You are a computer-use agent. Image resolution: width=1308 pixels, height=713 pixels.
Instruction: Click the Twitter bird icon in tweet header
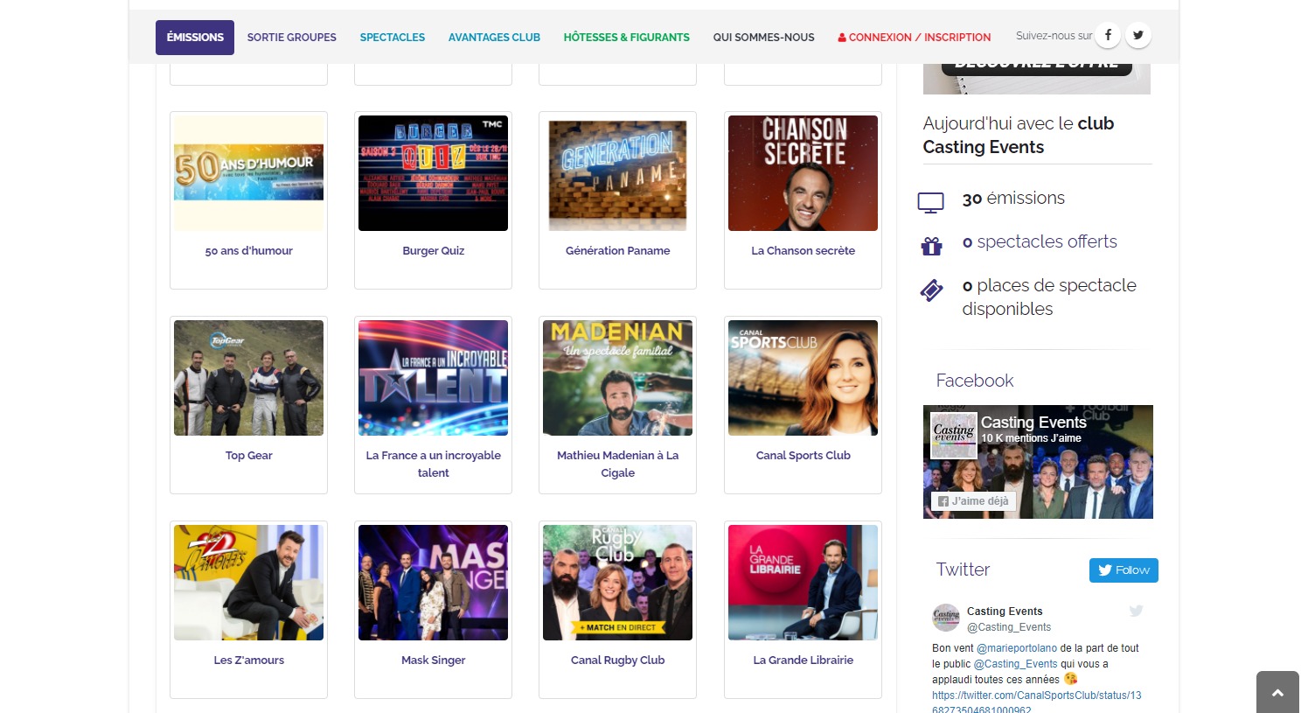[1136, 611]
